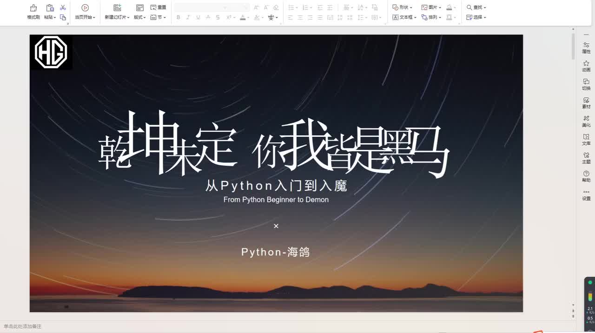Viewport: 595px width, 333px height.
Task: Open the Select (选择) menu
Action: [x=476, y=17]
